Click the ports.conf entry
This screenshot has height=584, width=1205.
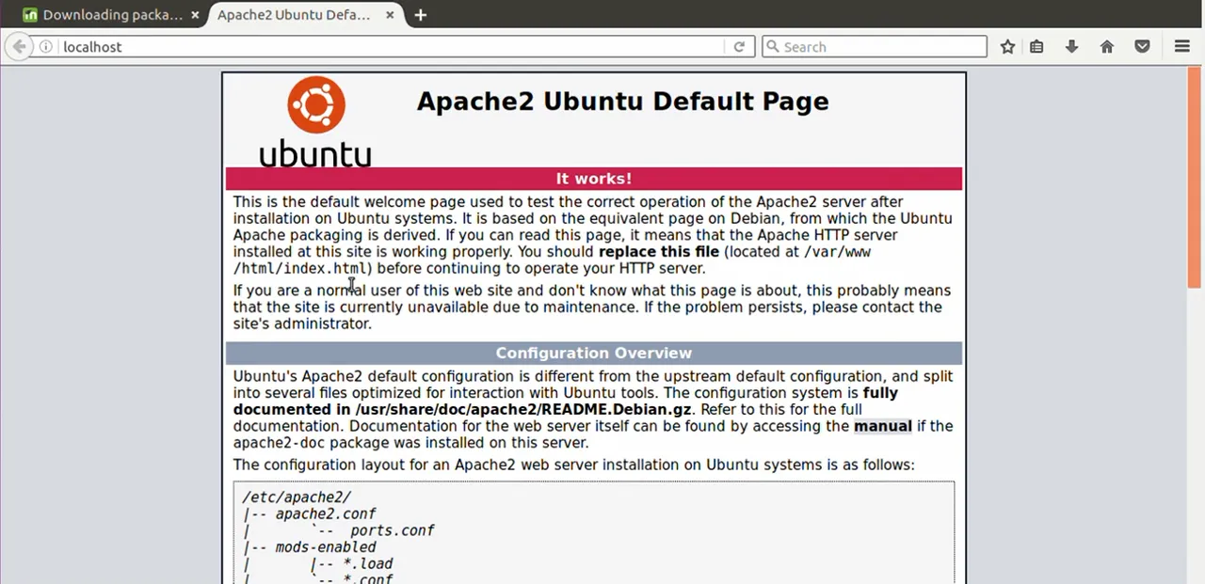393,530
